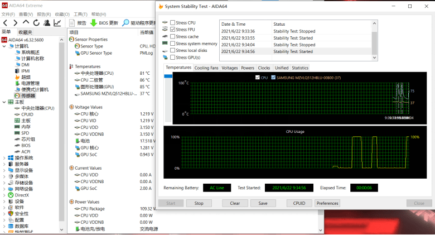435x235 pixels.
Task: Enable Stress system memory checkbox
Action: point(172,44)
